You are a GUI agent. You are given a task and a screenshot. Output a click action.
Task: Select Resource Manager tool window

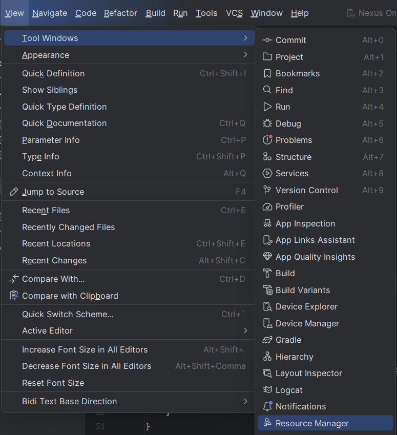(x=312, y=423)
